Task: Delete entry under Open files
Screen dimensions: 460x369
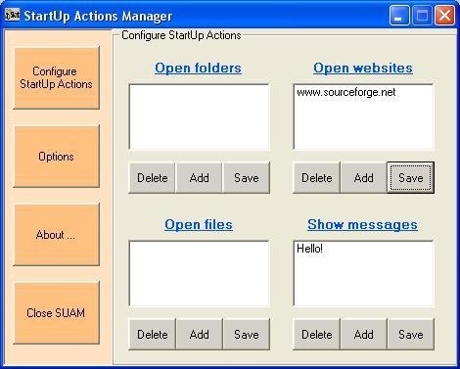Action: 153,335
